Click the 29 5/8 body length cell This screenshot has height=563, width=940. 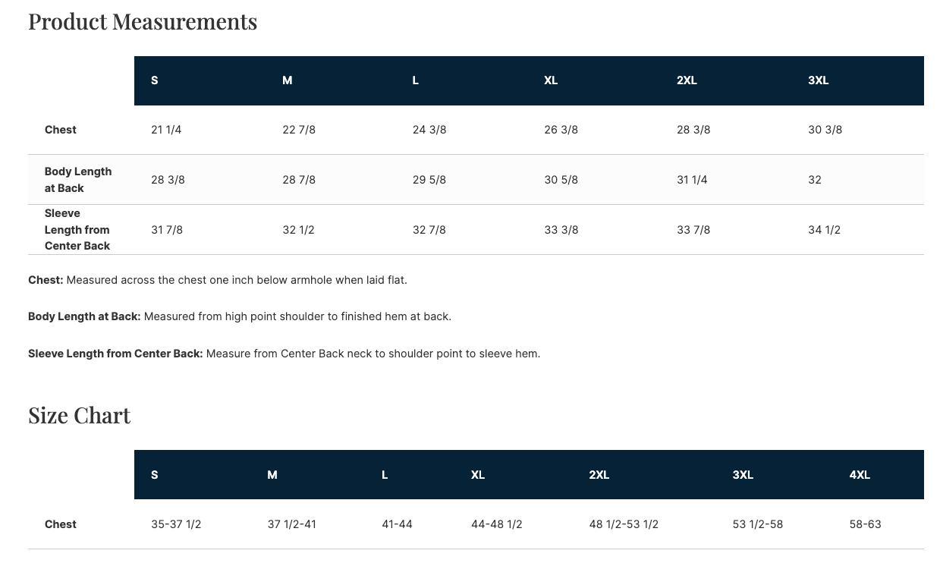[429, 180]
